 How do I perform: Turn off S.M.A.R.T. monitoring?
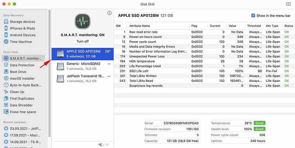pyautogui.click(x=82, y=41)
